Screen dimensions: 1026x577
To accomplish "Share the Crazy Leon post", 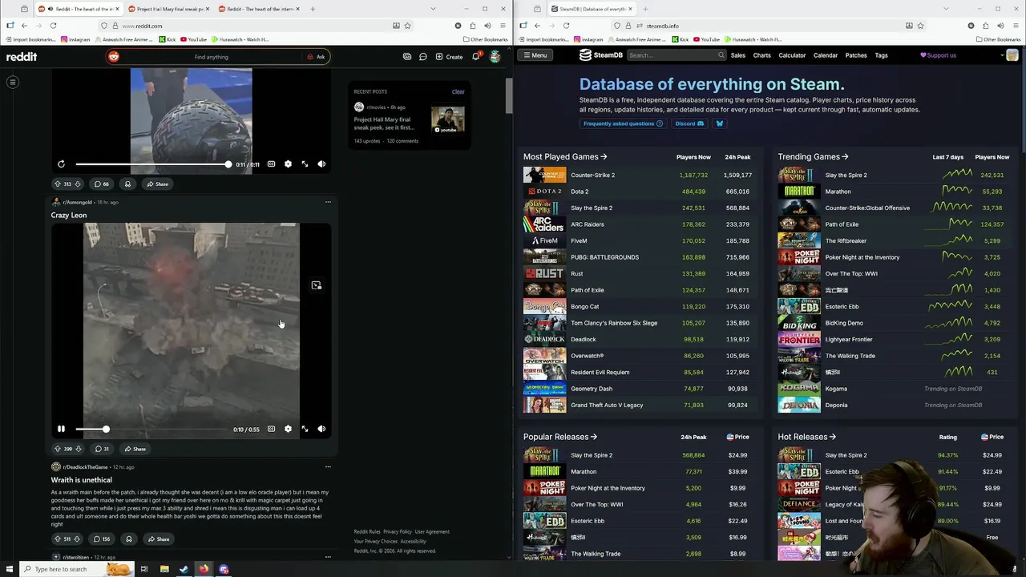I will [135, 449].
